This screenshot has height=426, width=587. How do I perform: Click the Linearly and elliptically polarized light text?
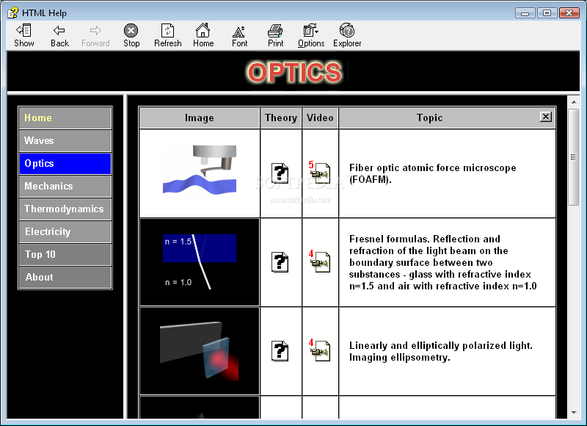click(441, 351)
